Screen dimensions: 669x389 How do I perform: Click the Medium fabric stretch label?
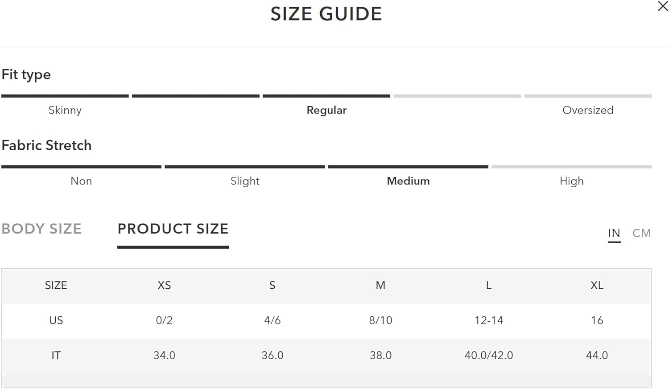click(408, 181)
